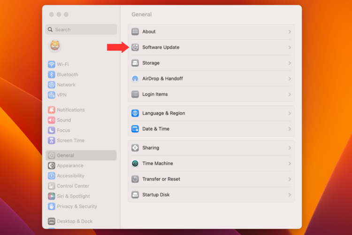Click the Appearance icon in sidebar

pos(52,165)
